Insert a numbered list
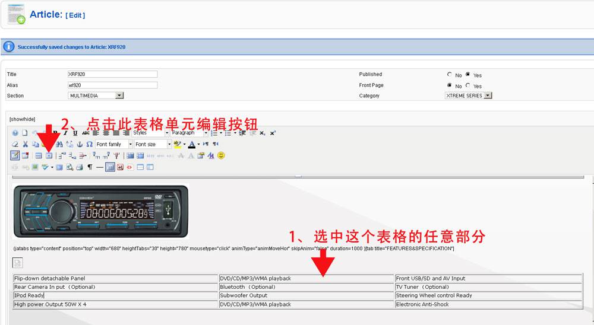The image size is (594, 325). (x=214, y=133)
